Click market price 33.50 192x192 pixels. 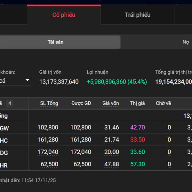138,140
